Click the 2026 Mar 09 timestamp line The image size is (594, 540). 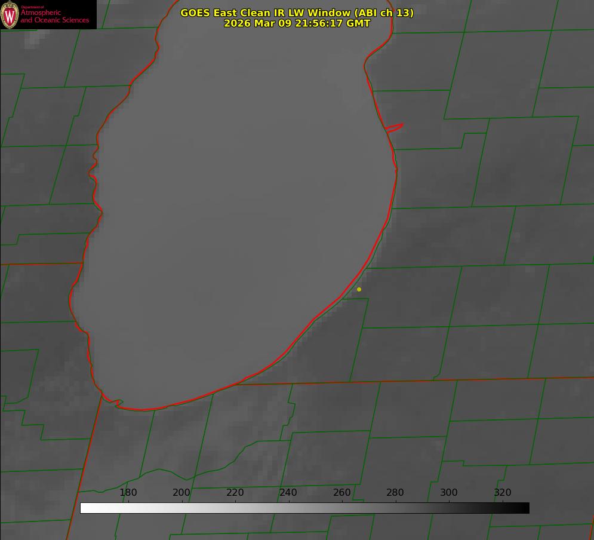pos(297,23)
